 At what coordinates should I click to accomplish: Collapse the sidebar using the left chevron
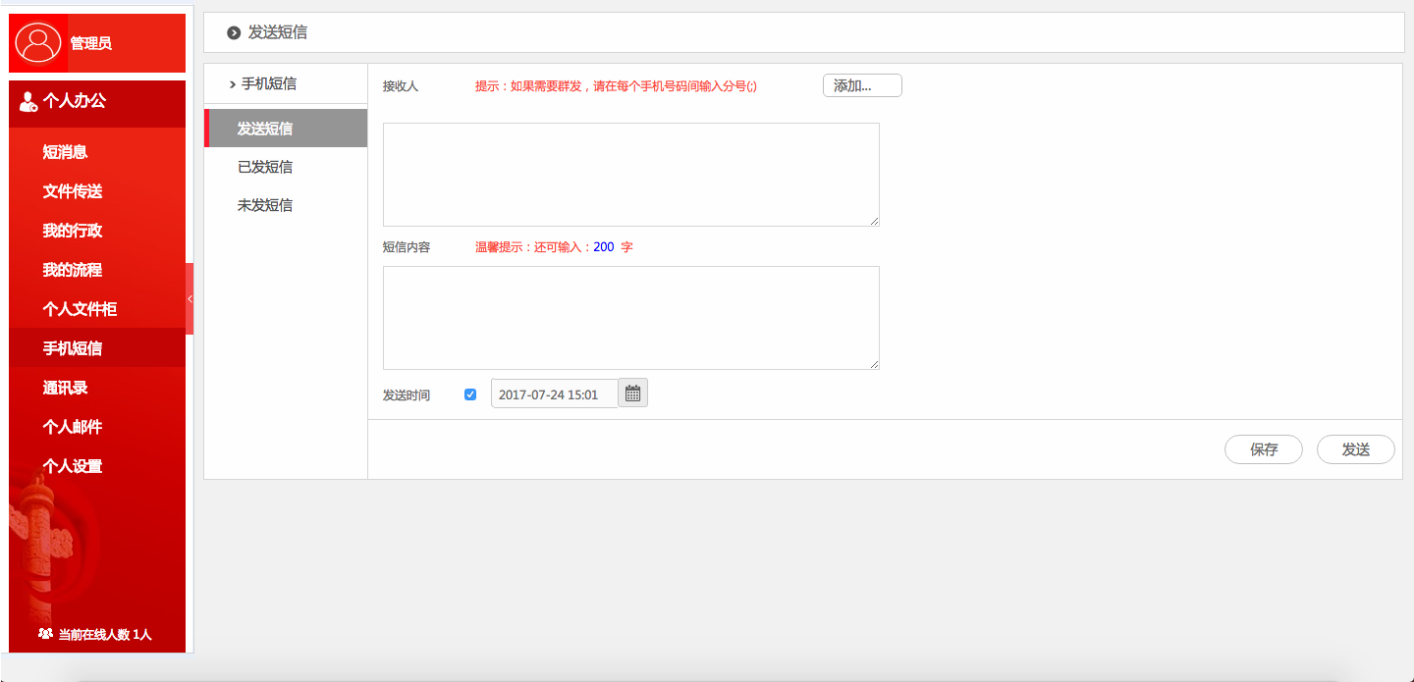[x=190, y=298]
